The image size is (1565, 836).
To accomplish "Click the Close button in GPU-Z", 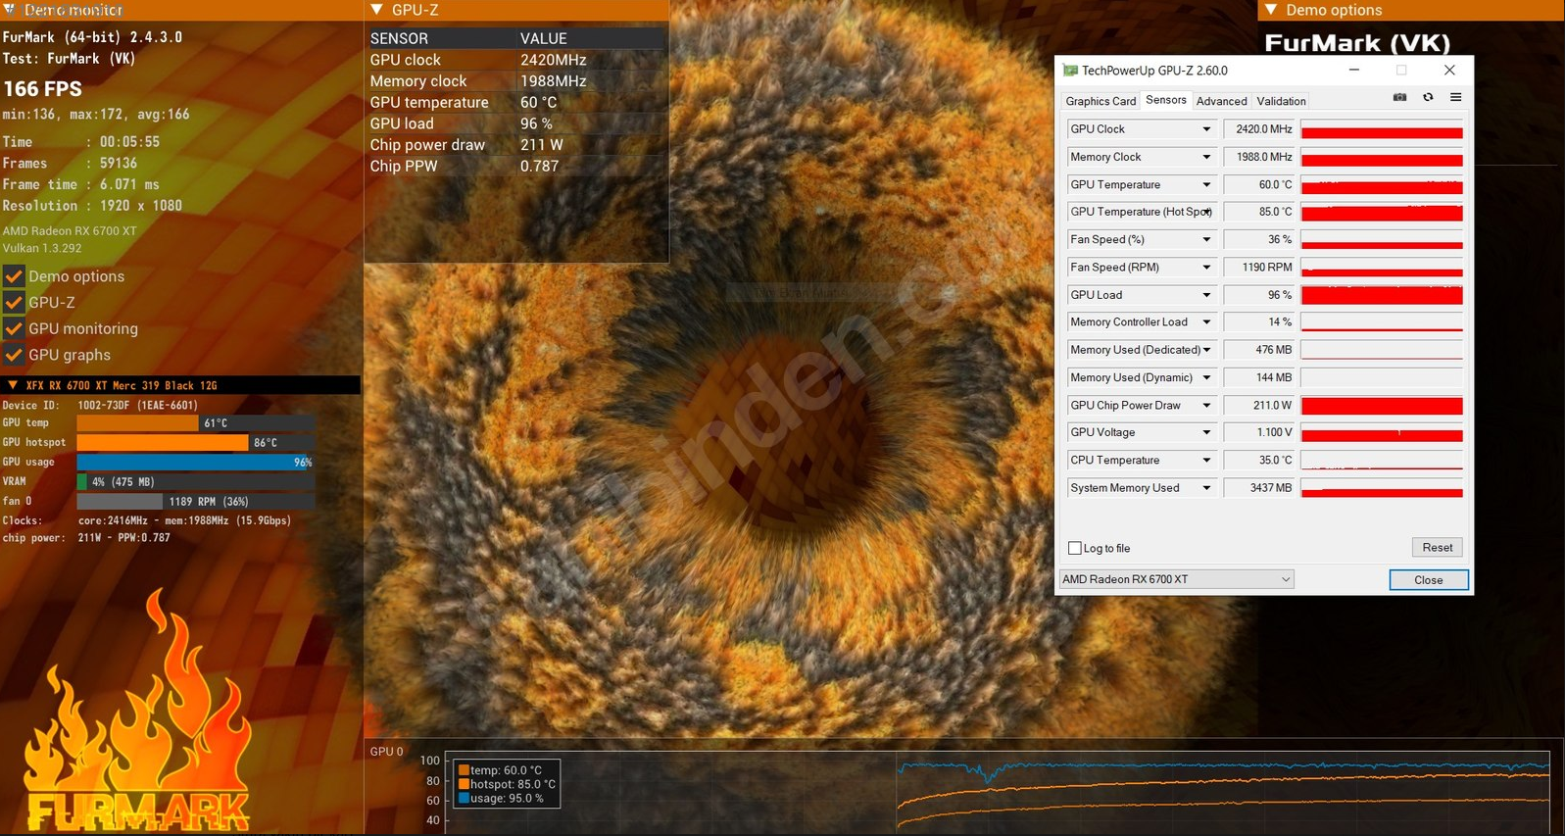I will coord(1428,580).
